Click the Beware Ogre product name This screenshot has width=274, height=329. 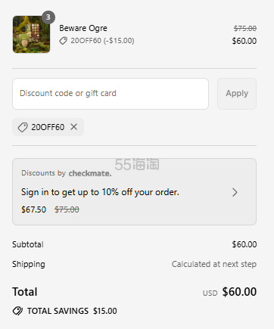click(83, 28)
